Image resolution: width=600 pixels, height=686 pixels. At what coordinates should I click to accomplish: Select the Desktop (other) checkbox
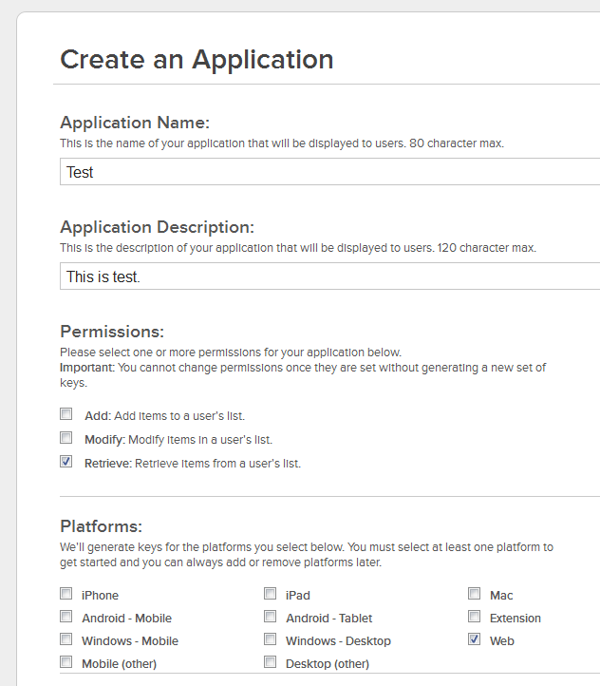pos(270,662)
